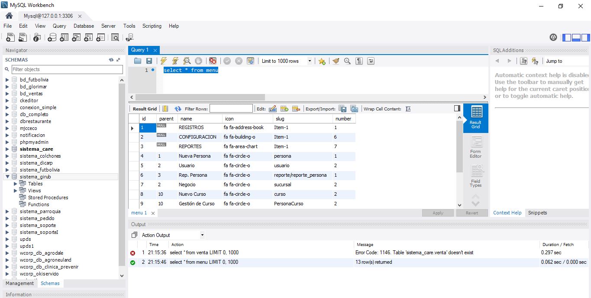
Task: Save the script to file icon
Action: point(149,61)
